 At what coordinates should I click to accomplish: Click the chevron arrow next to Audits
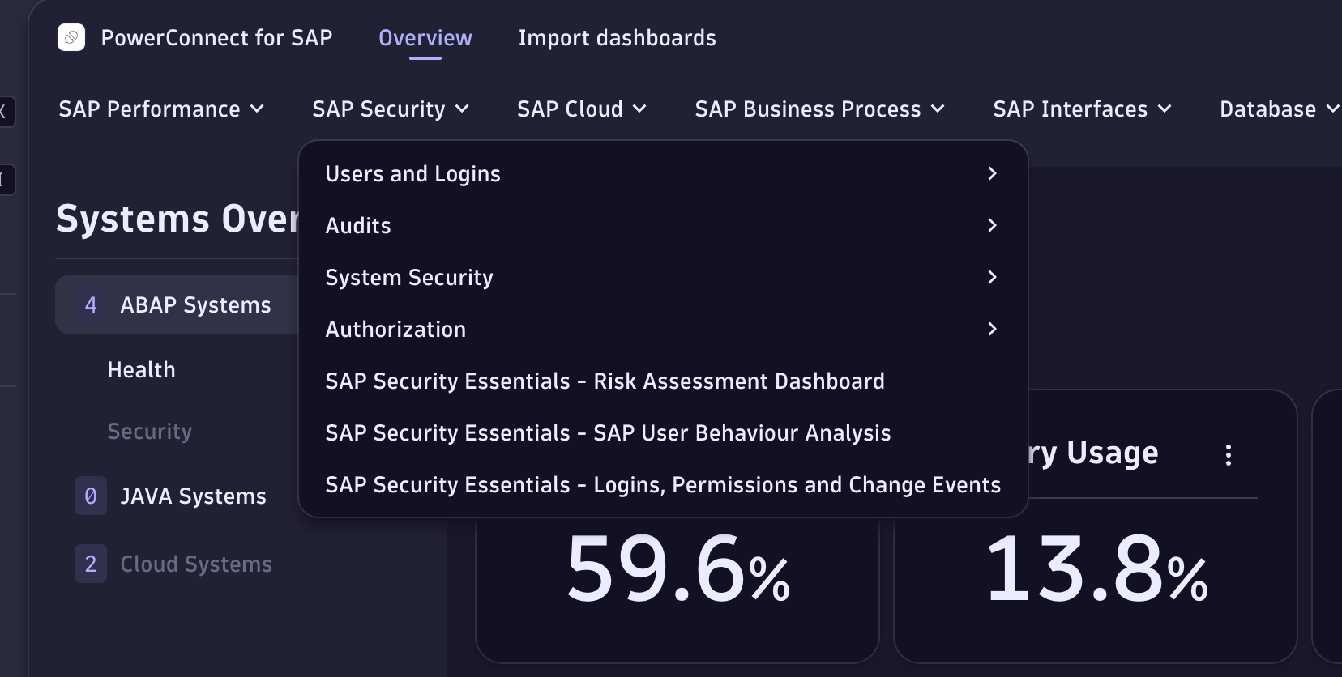coord(992,225)
